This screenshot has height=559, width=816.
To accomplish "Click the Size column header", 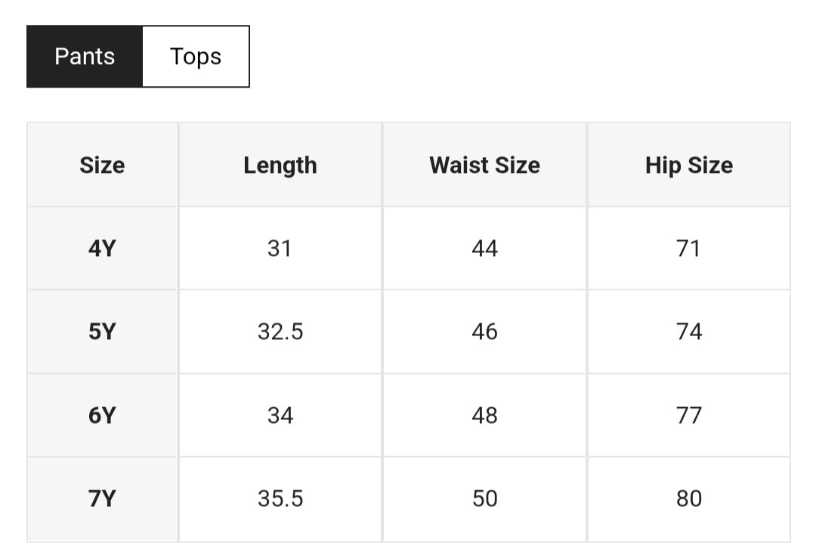I will click(x=102, y=165).
